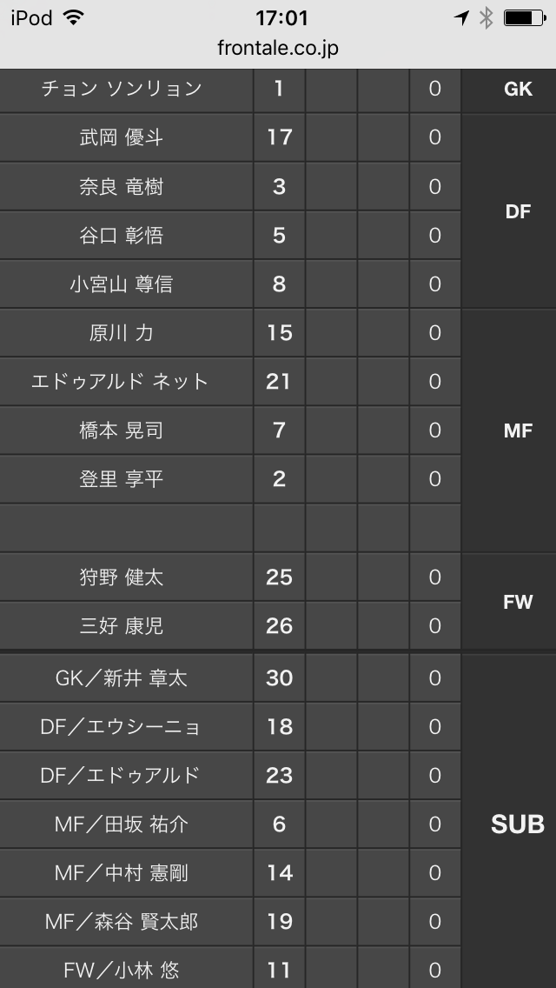Tap the GK position label
This screenshot has width=556, height=988.
(519, 90)
